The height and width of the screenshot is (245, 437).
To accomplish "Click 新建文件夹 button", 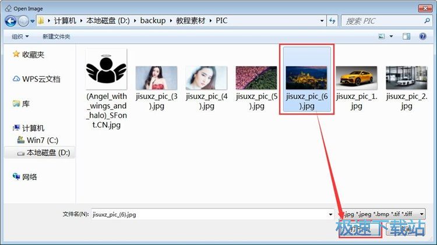I will (56, 37).
